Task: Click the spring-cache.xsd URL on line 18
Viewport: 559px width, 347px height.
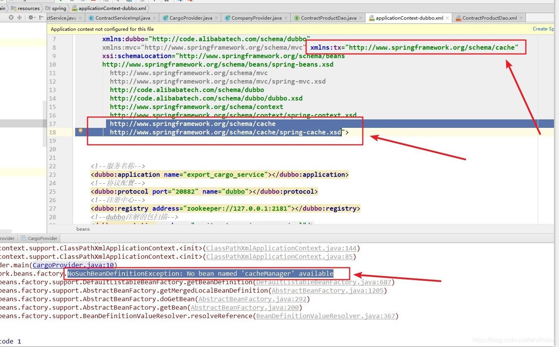Action: 226,132
